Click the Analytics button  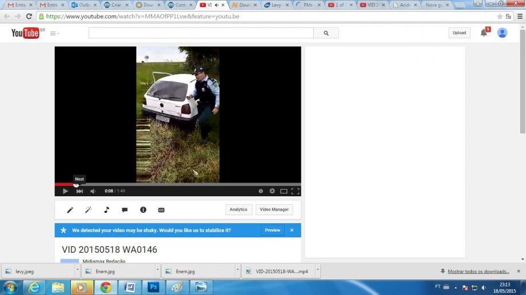coord(238,209)
